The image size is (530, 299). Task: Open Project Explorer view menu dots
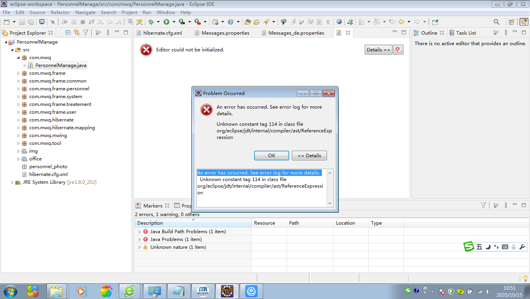click(108, 33)
